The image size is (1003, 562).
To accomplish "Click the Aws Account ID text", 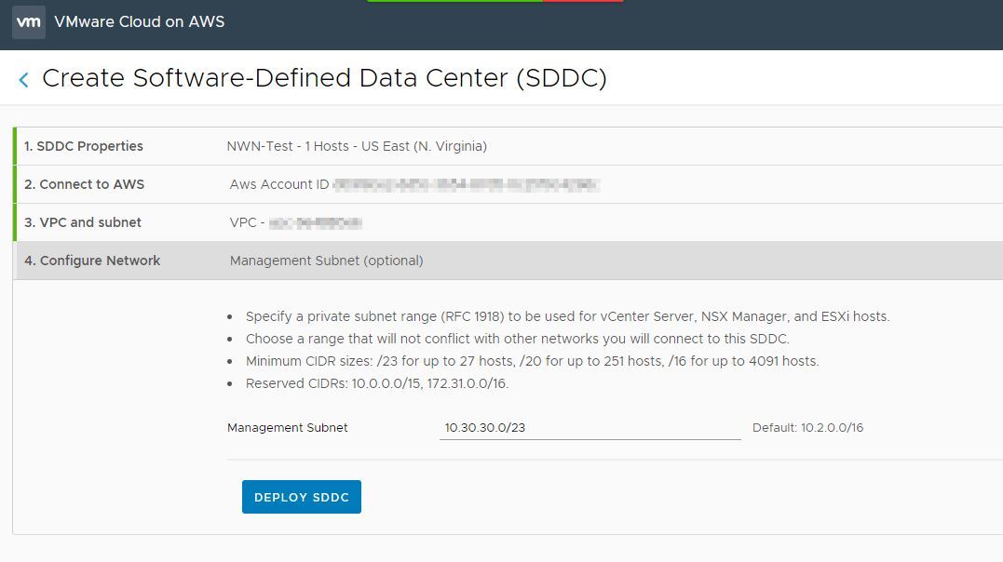I will [x=279, y=185].
